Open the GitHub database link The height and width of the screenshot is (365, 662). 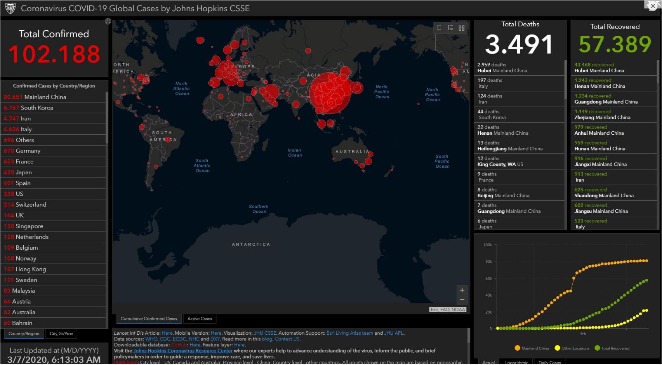pyautogui.click(x=179, y=345)
